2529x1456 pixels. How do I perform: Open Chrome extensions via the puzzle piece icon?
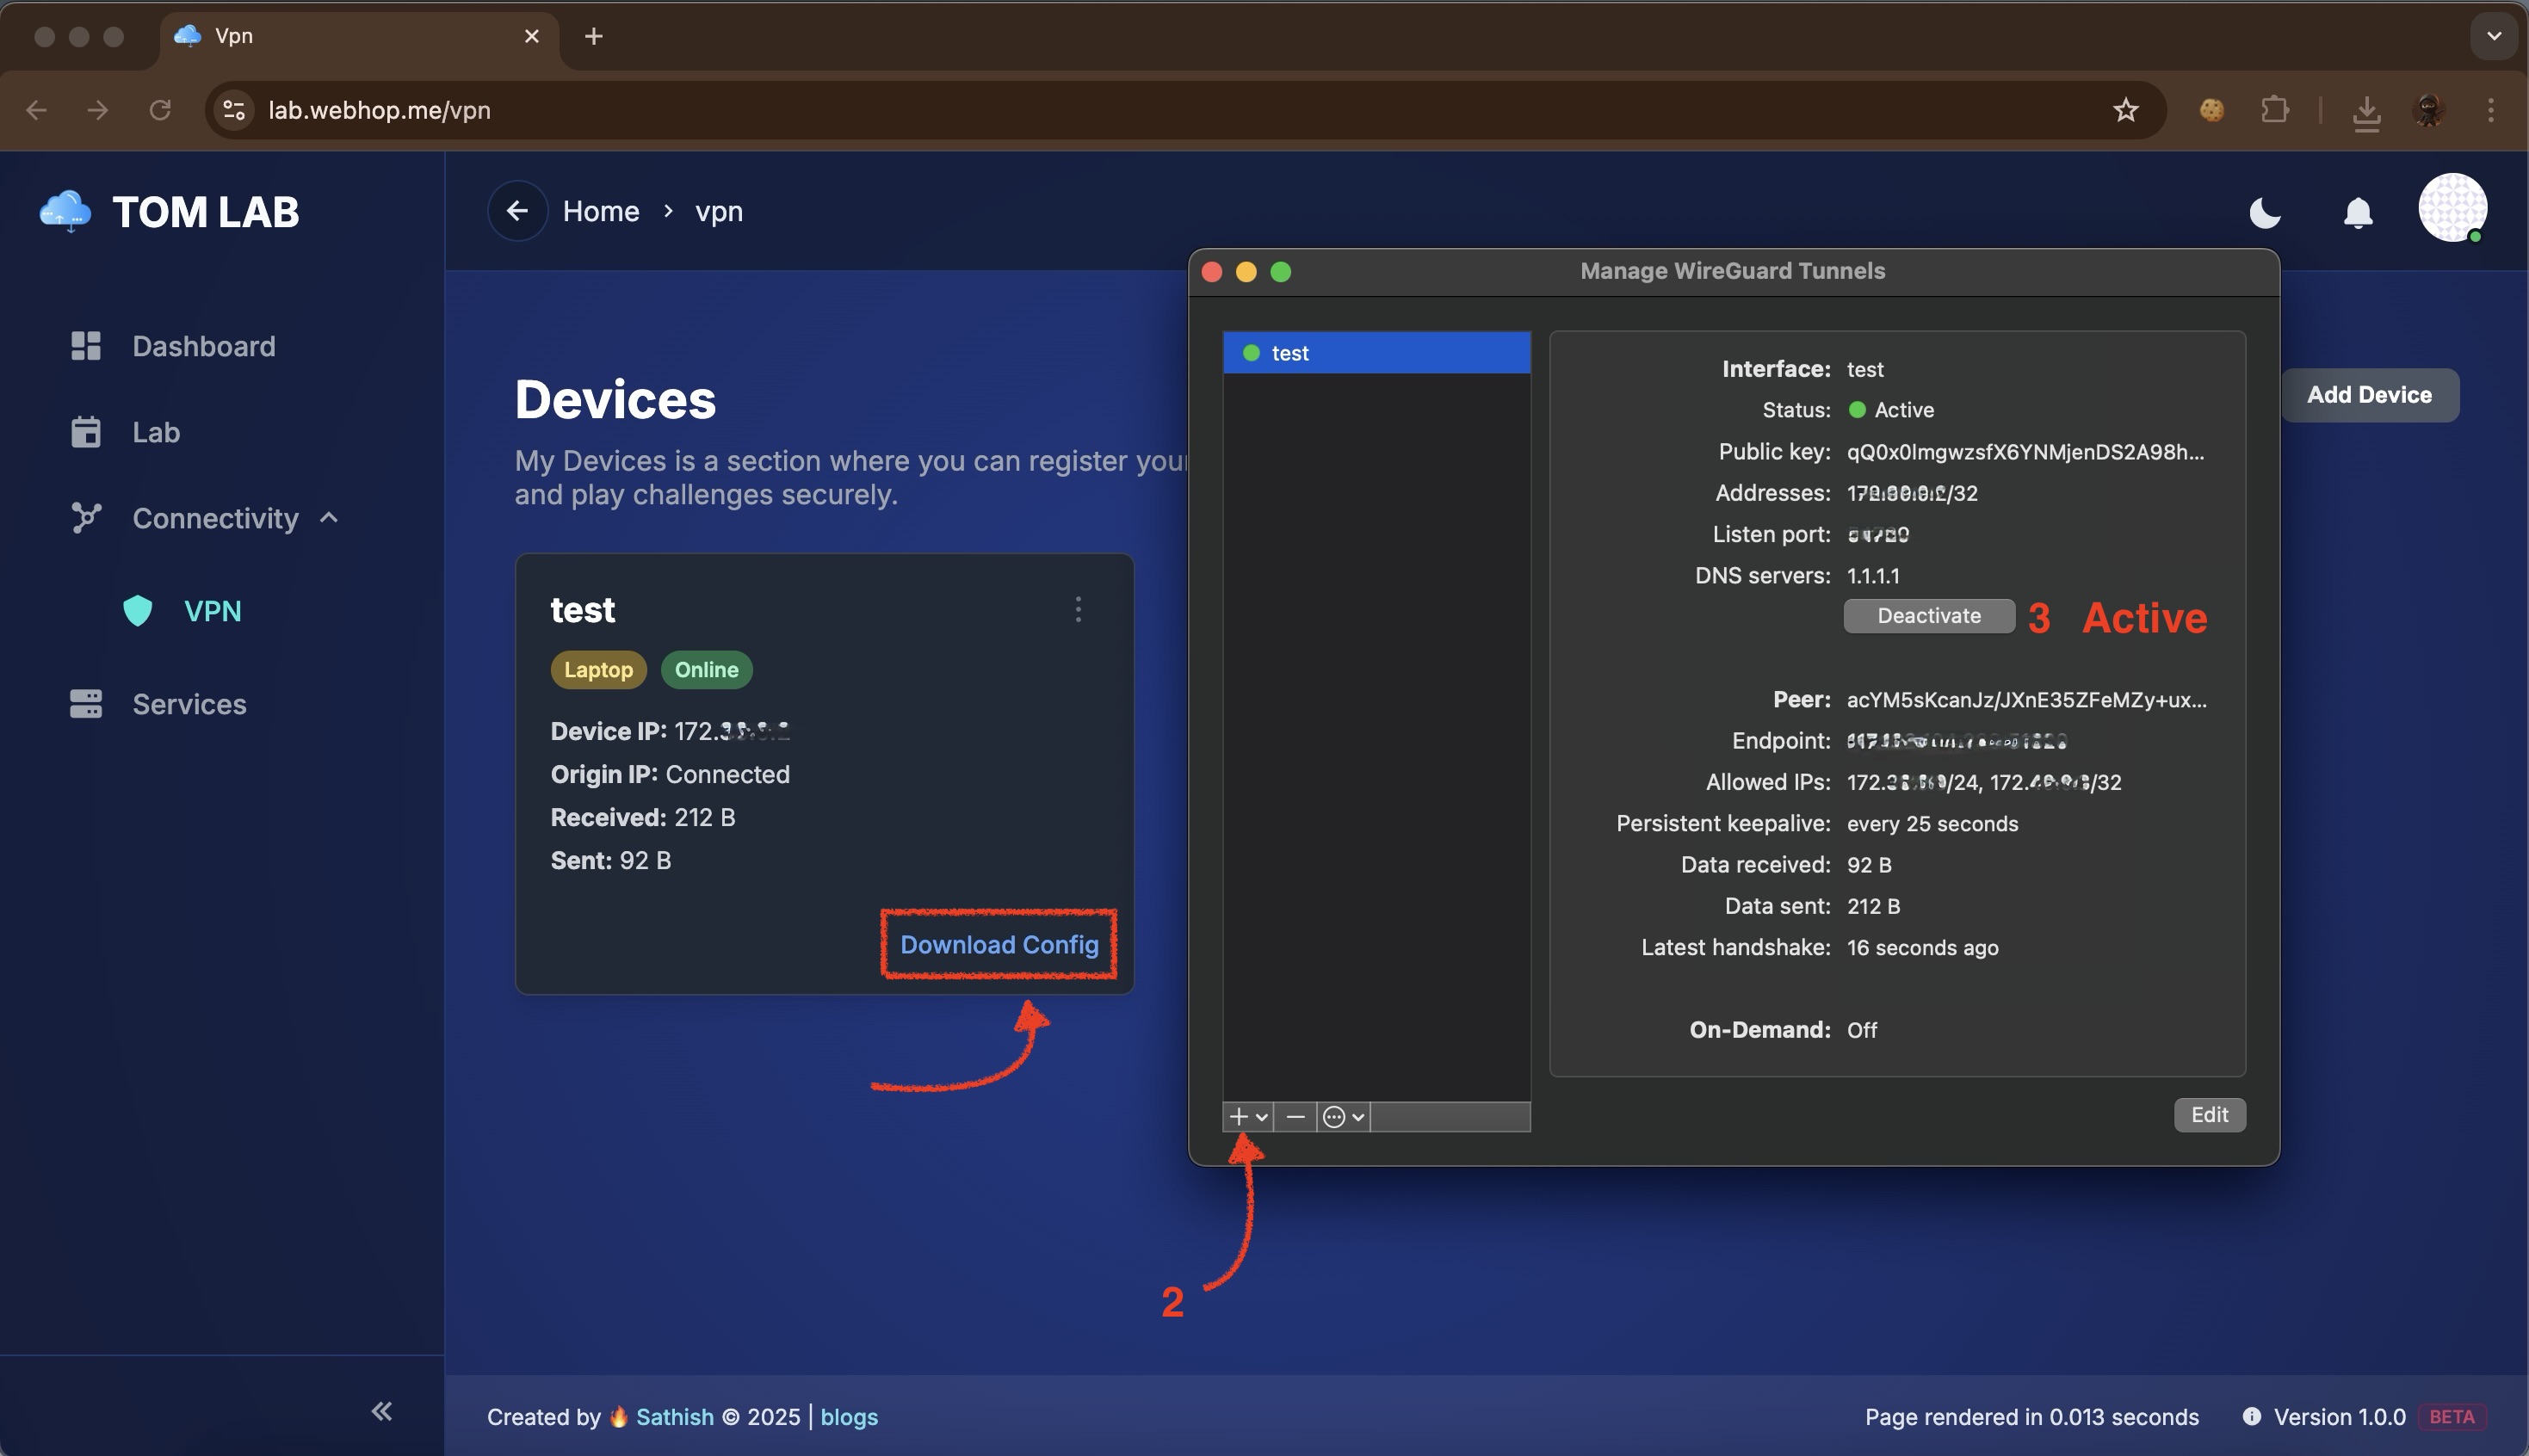point(2274,110)
